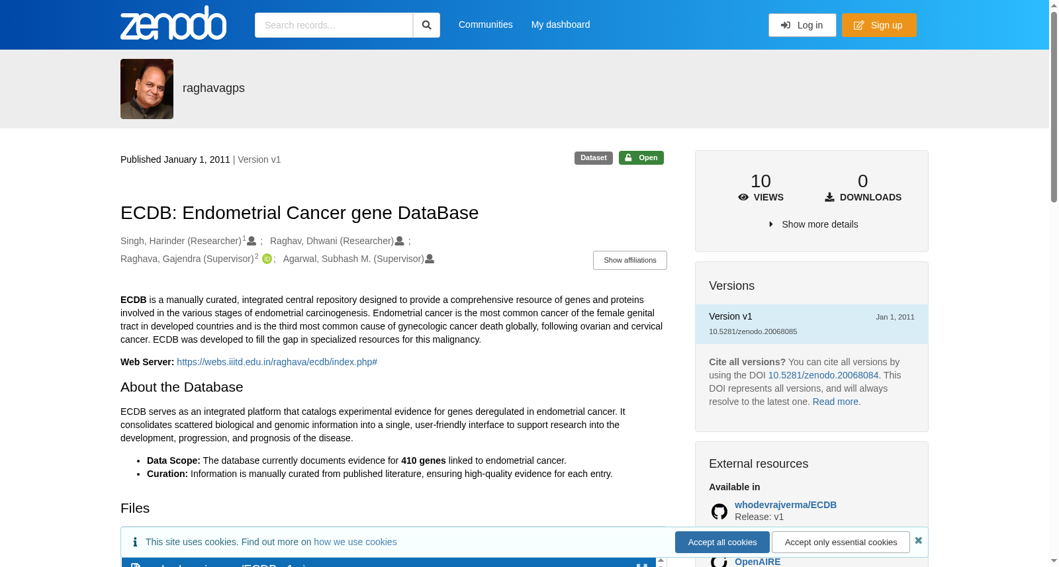Click the Log in button

point(802,25)
